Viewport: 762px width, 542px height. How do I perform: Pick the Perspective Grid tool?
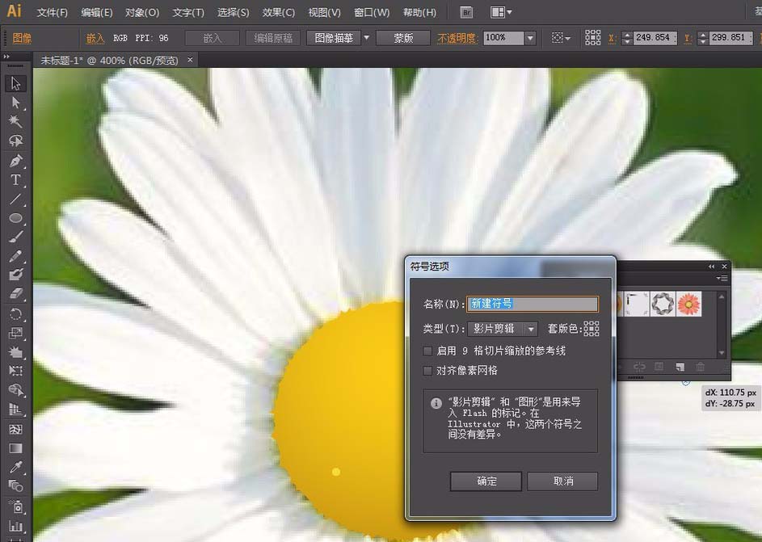tap(15, 410)
